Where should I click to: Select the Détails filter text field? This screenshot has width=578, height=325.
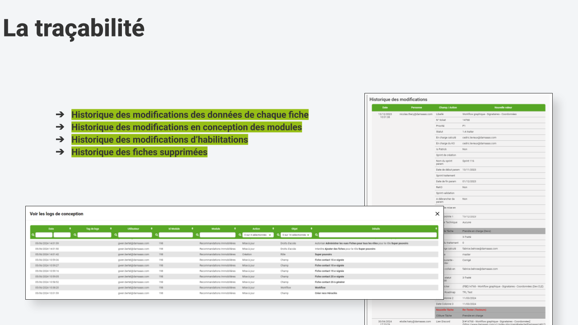click(378, 235)
